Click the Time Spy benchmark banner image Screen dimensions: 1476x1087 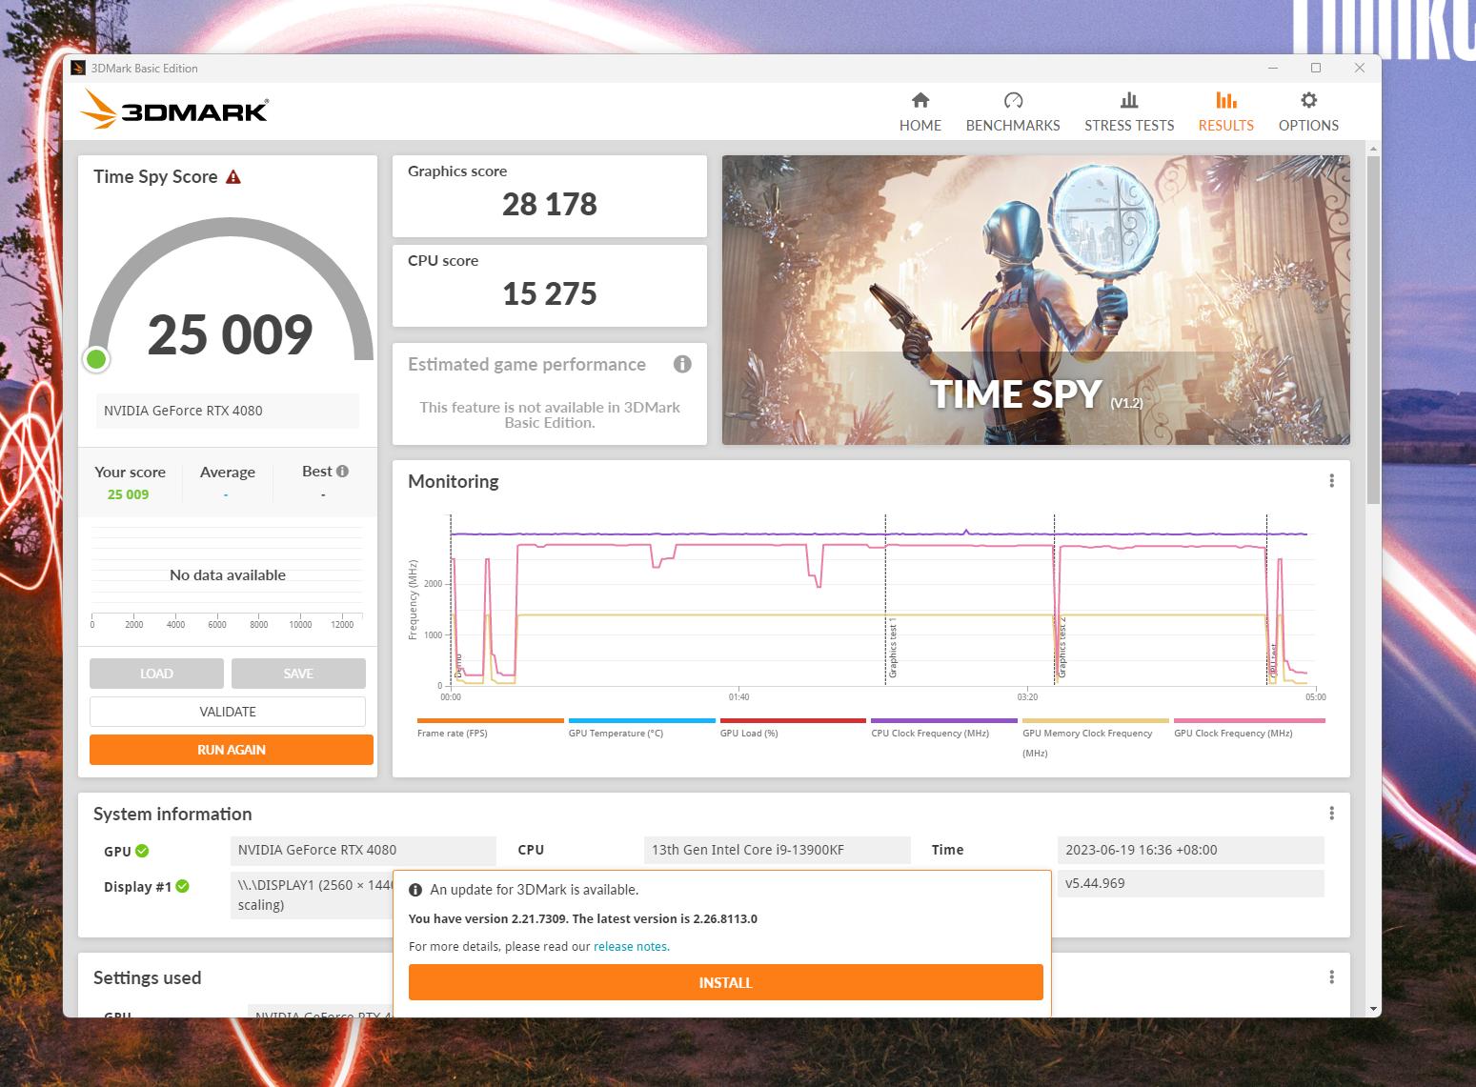pos(1036,300)
